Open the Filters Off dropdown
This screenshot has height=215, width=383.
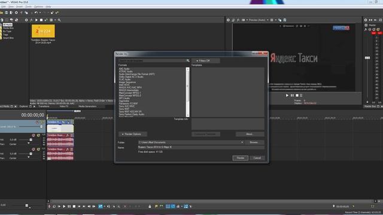coord(206,61)
